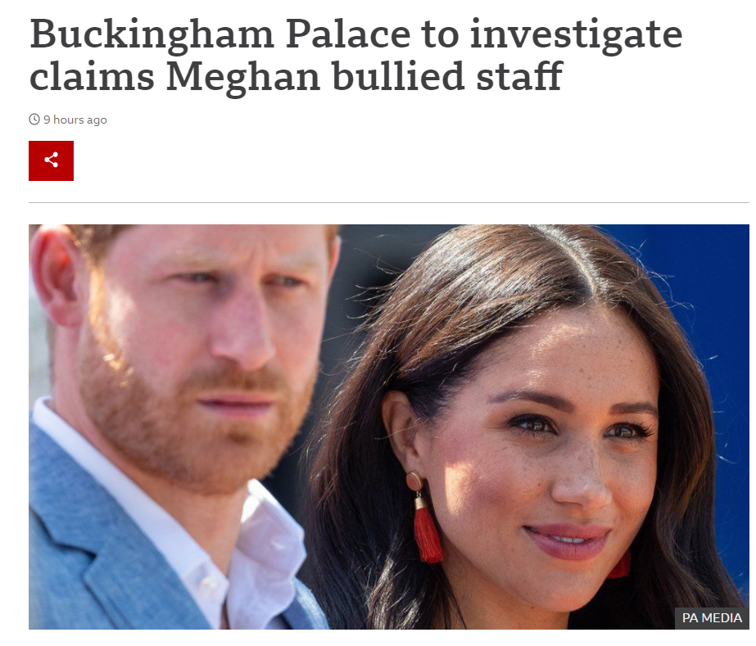Click the word "claims" in the headline

92,76
